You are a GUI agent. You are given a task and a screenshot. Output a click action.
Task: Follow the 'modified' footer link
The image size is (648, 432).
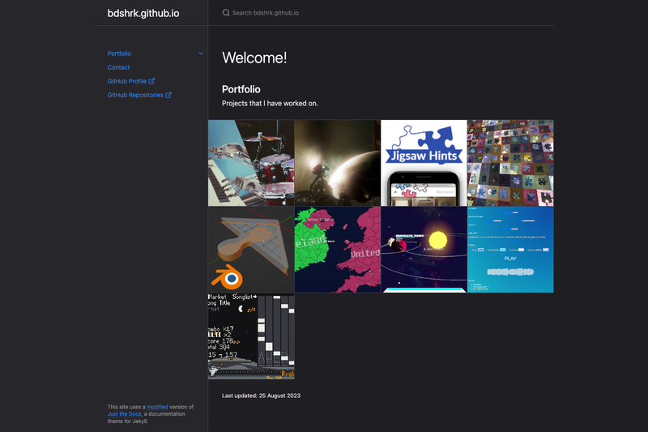157,407
